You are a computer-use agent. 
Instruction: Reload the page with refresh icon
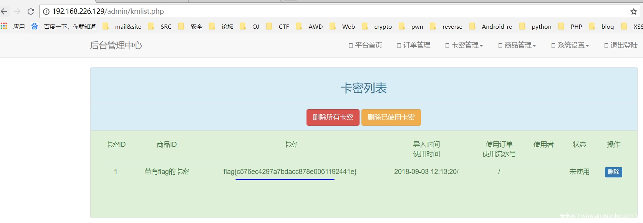tap(31, 11)
